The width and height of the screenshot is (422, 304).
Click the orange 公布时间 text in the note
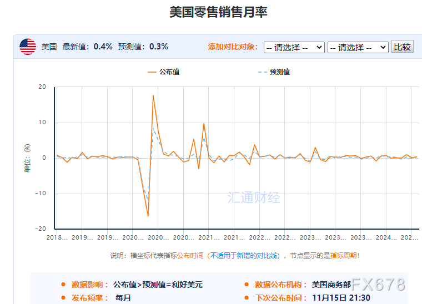coord(190,256)
